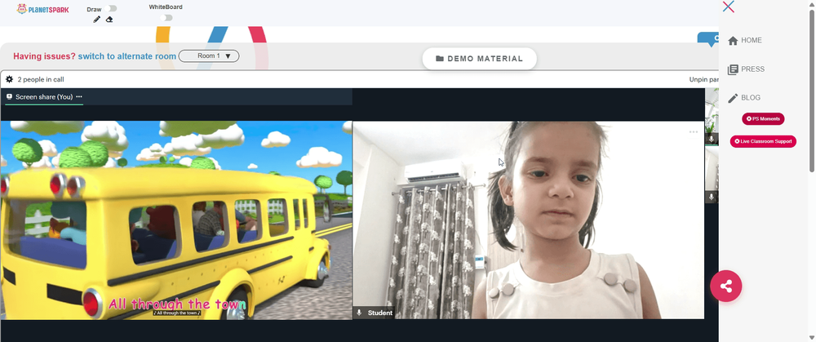
Task: Click the home house icon
Action: (x=733, y=41)
